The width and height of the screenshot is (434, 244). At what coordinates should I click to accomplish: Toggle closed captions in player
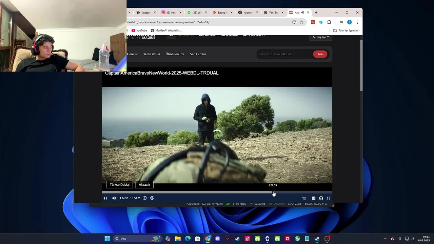(x=314, y=198)
